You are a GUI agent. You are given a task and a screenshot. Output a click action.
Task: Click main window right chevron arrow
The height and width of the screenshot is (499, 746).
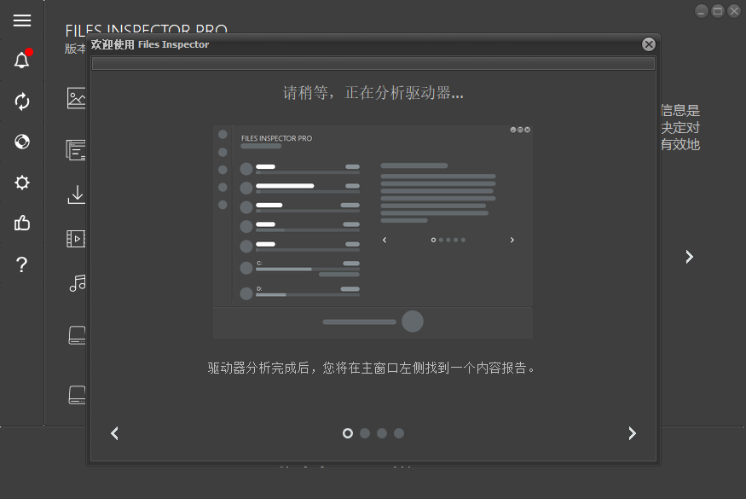(689, 257)
